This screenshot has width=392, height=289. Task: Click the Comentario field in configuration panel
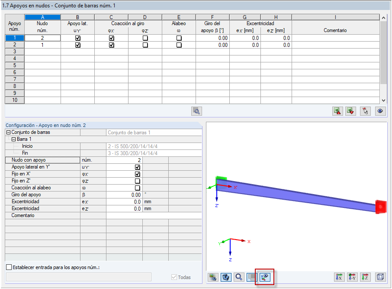coord(154,216)
